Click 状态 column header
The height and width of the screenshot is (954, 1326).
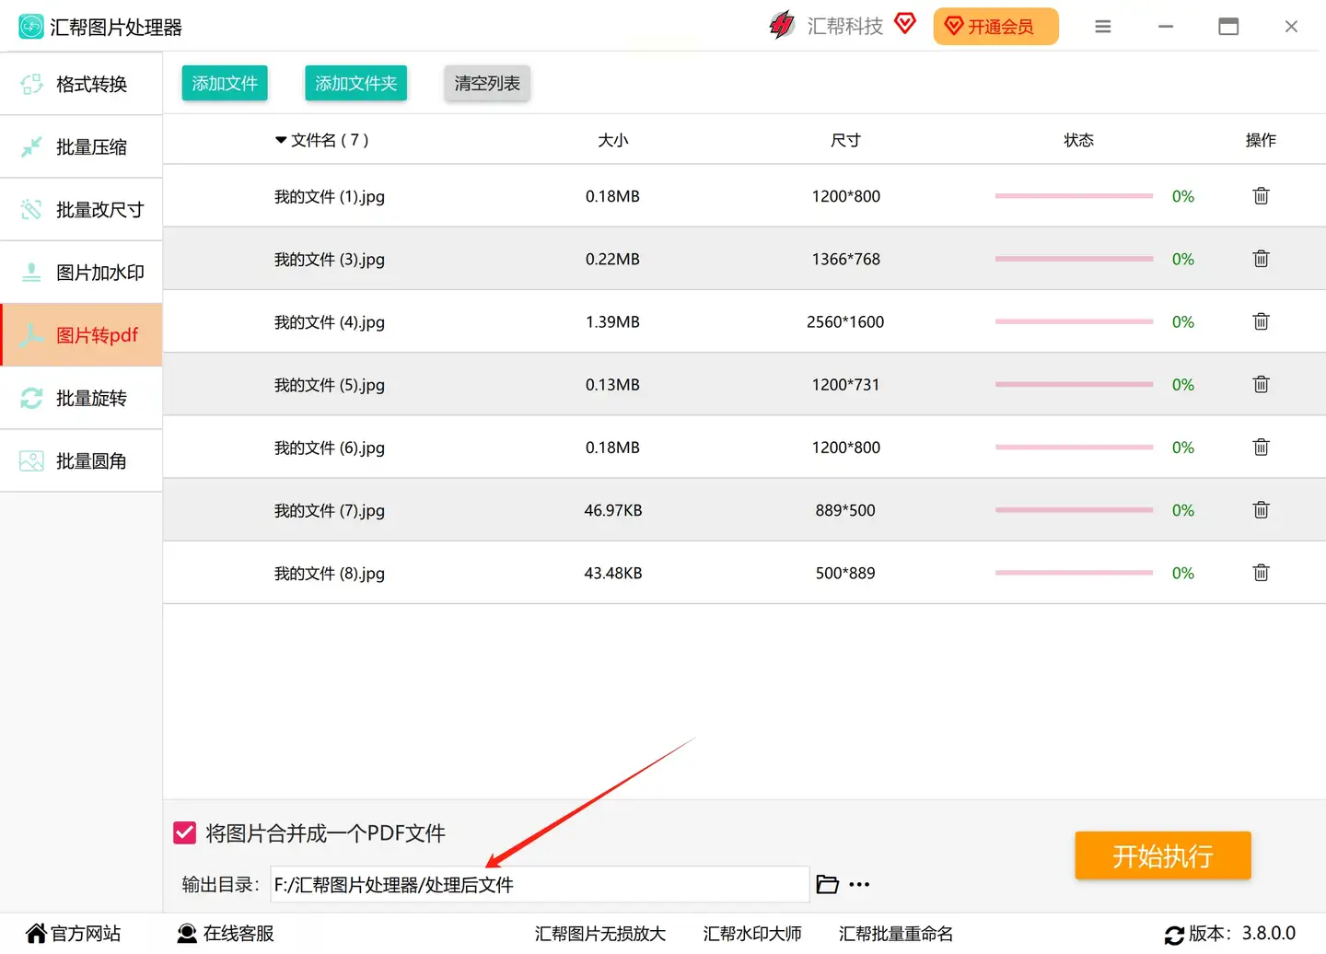pos(1078,140)
